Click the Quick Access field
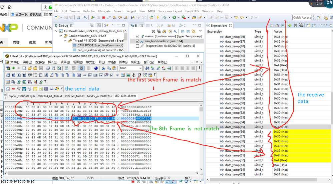The height and width of the screenshot is (184, 333). click(x=302, y=17)
